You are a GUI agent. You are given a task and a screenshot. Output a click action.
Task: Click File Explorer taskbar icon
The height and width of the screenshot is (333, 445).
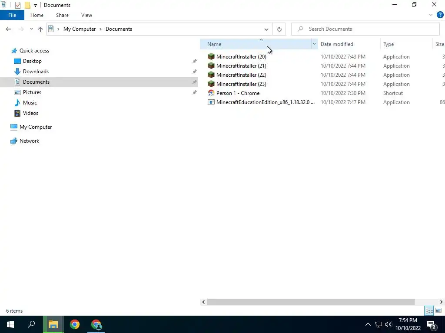click(53, 324)
